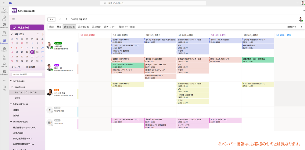Switch to the 月(日ごと) view
305x150 pixels.
click(84, 27)
